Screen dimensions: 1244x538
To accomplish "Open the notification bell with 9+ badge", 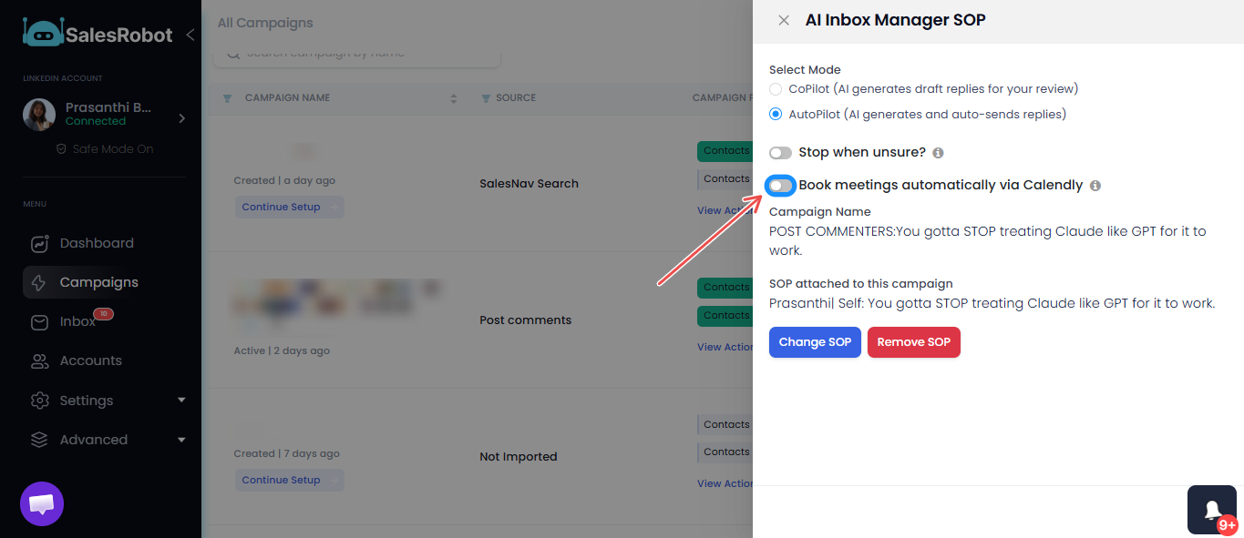I will click(x=1212, y=510).
